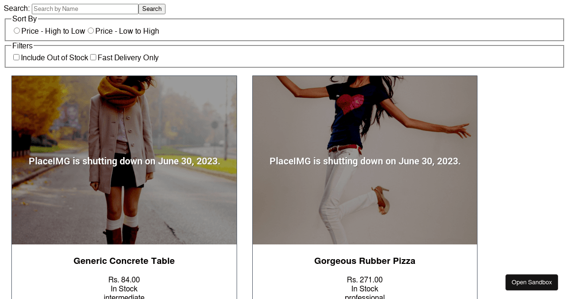Open the Gorgeous Rubber Pizza product image
This screenshot has width=569, height=299.
pyautogui.click(x=365, y=160)
